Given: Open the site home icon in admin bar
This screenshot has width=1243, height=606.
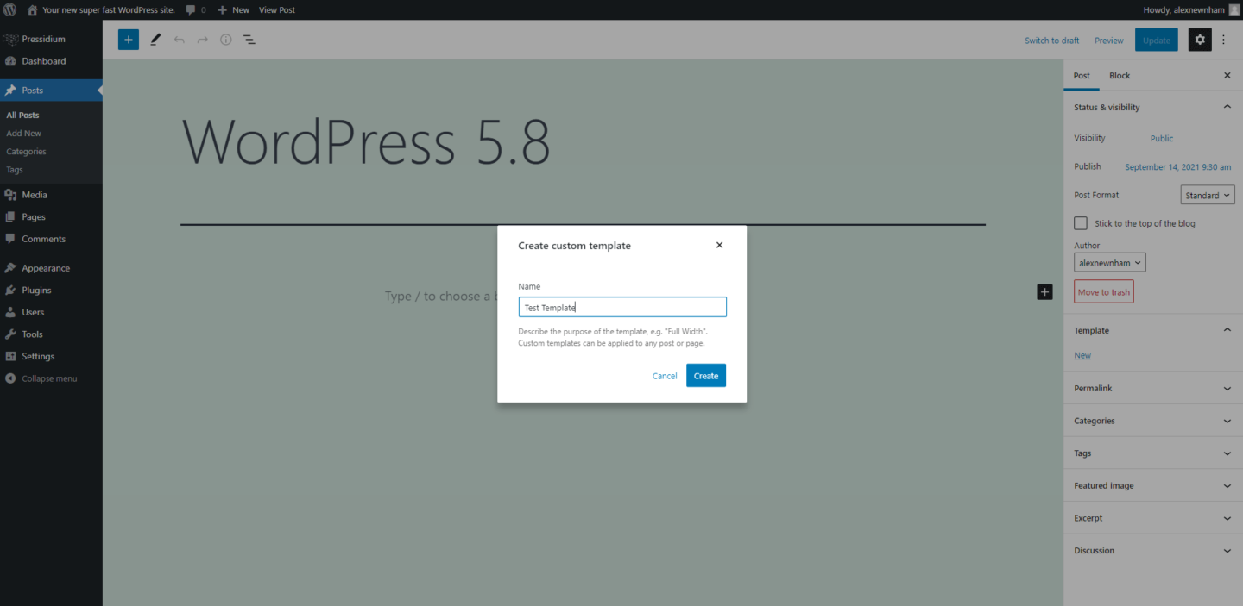Looking at the screenshot, I should pos(33,9).
